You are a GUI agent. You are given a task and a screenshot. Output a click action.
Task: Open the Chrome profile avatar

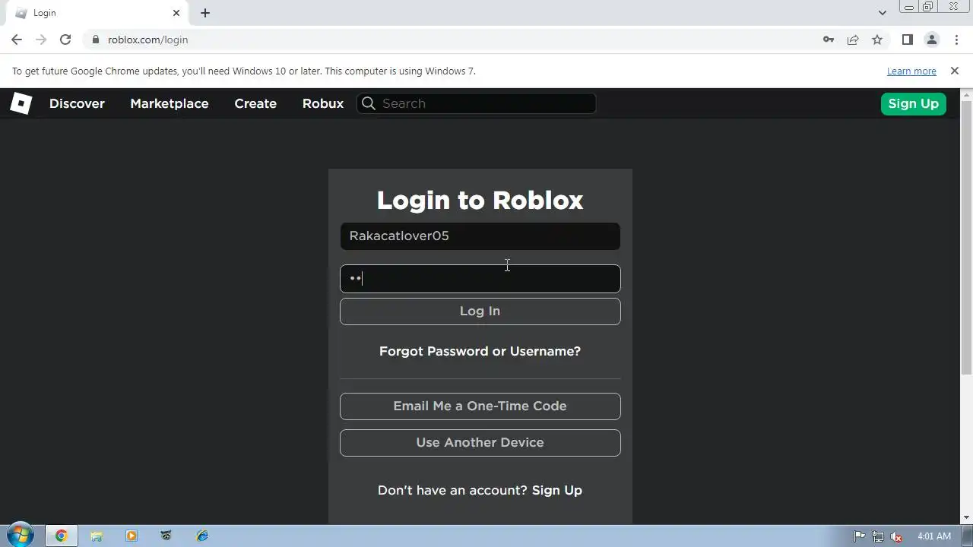point(931,40)
